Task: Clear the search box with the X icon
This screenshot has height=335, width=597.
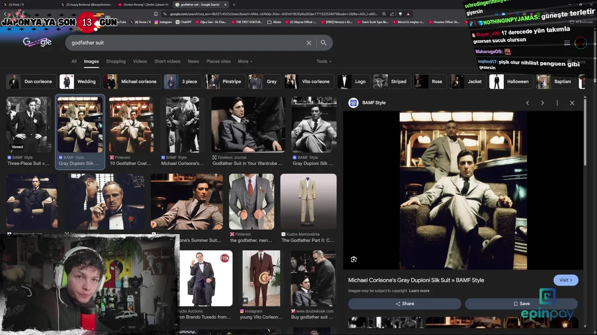Action: pyautogui.click(x=309, y=43)
